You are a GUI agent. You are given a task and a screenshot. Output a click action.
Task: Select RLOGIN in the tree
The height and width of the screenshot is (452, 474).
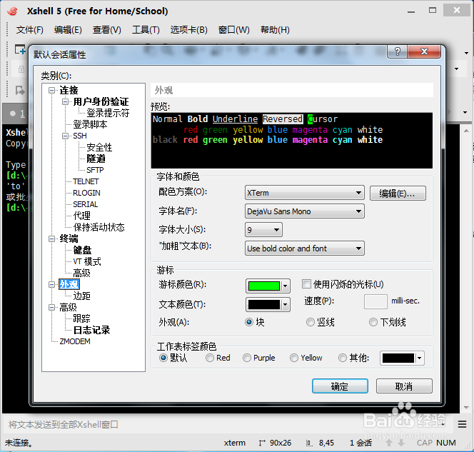86,193
